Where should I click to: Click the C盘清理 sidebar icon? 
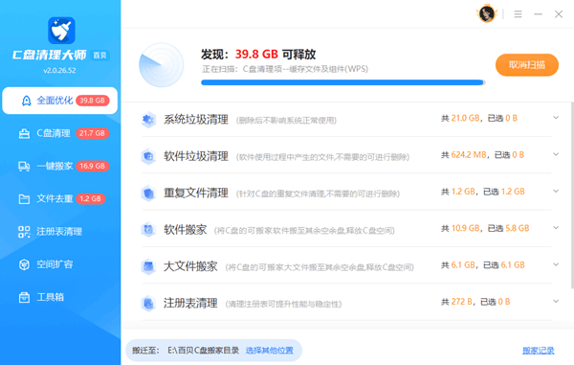[x=24, y=133]
